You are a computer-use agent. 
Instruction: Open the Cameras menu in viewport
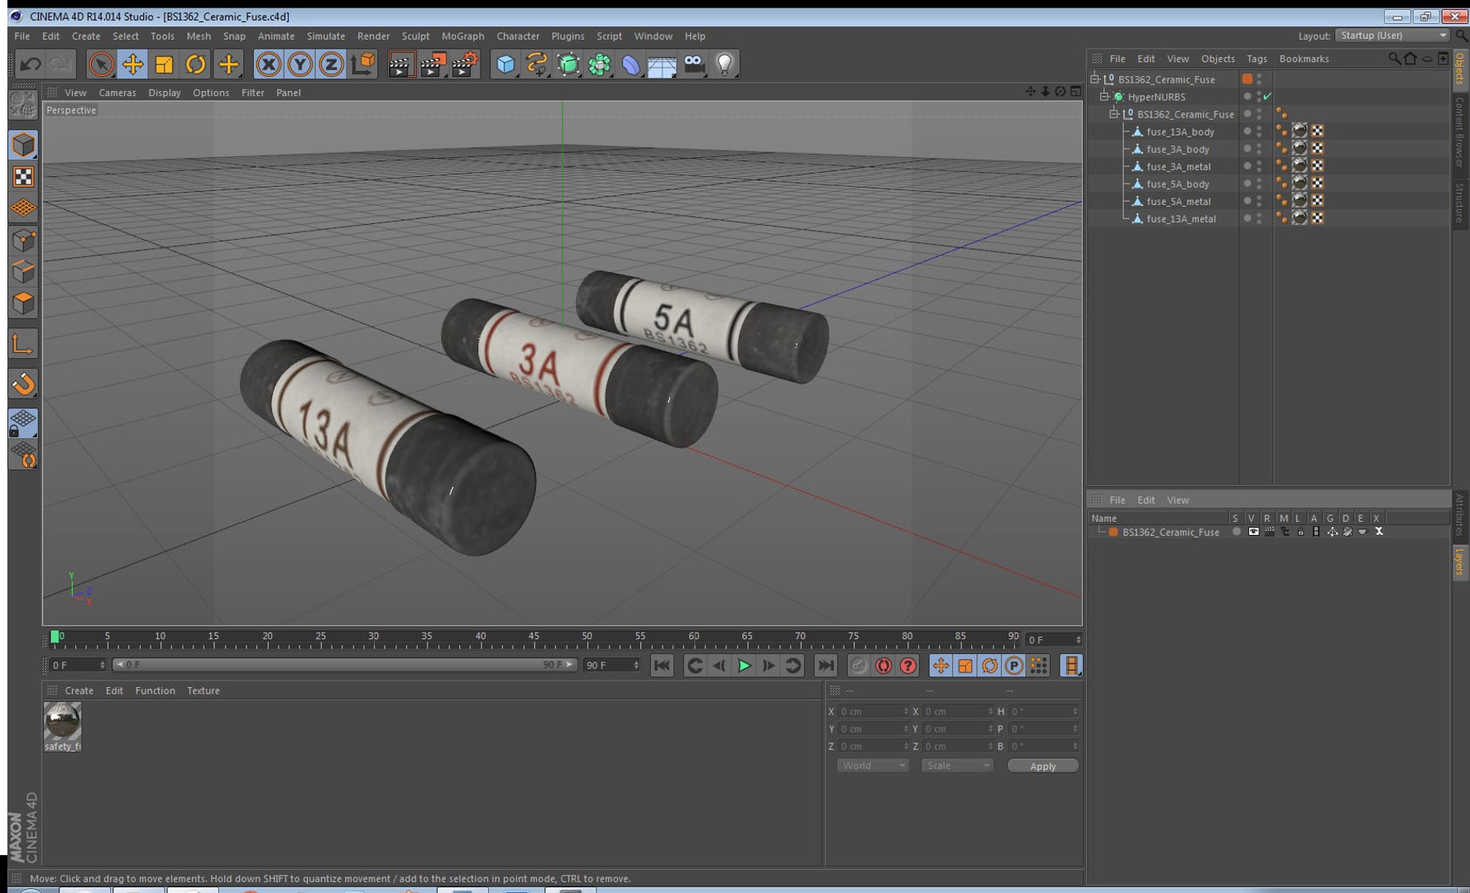pyautogui.click(x=117, y=93)
